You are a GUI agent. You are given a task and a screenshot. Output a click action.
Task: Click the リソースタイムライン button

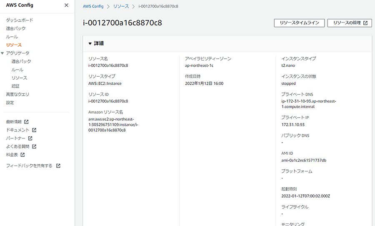(299, 23)
